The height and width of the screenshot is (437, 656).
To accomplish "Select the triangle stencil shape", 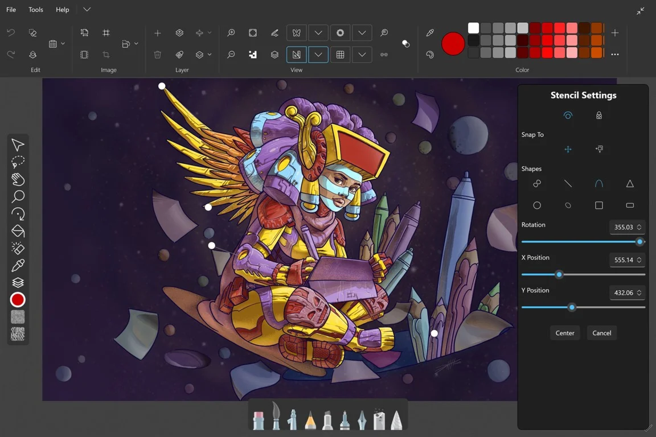I will pyautogui.click(x=629, y=184).
